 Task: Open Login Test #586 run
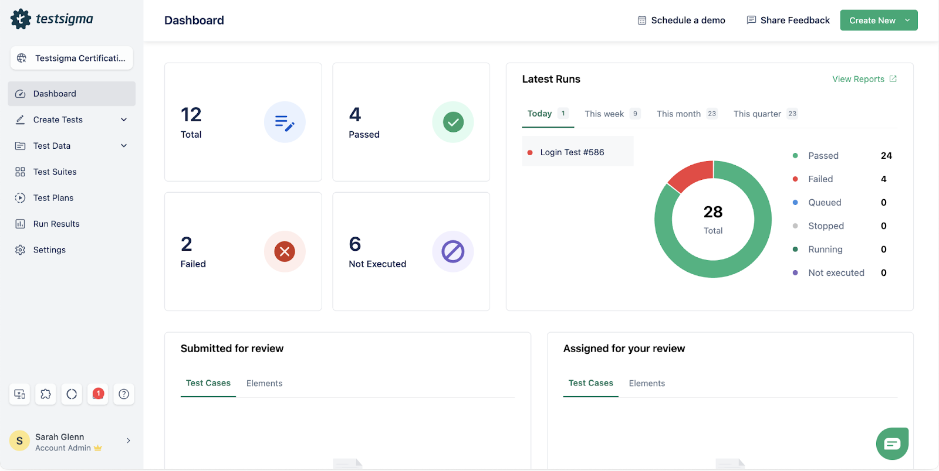[x=578, y=152]
